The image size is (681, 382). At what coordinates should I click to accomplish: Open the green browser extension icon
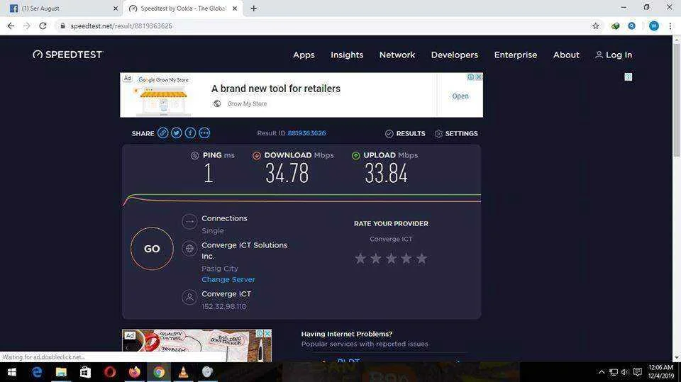tap(616, 26)
